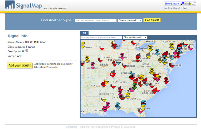201x129 pixels.
Task: Click the yellow skull marker in Georgia
Action: coord(128,95)
